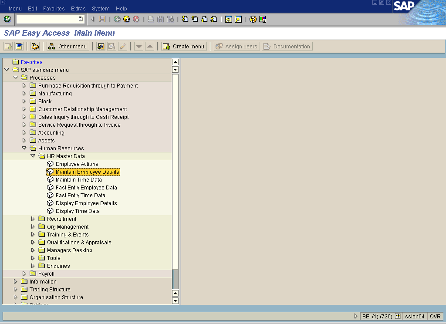Open Customize Local Layout icon
The image size is (446, 324).
coord(263,19)
